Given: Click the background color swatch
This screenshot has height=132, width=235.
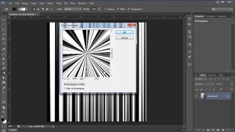Looking at the screenshot, I should pyautogui.click(x=5, y=122).
